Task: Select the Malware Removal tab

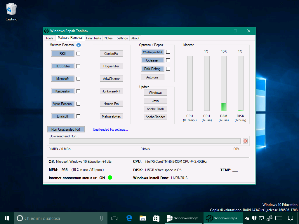Action: tap(70, 38)
